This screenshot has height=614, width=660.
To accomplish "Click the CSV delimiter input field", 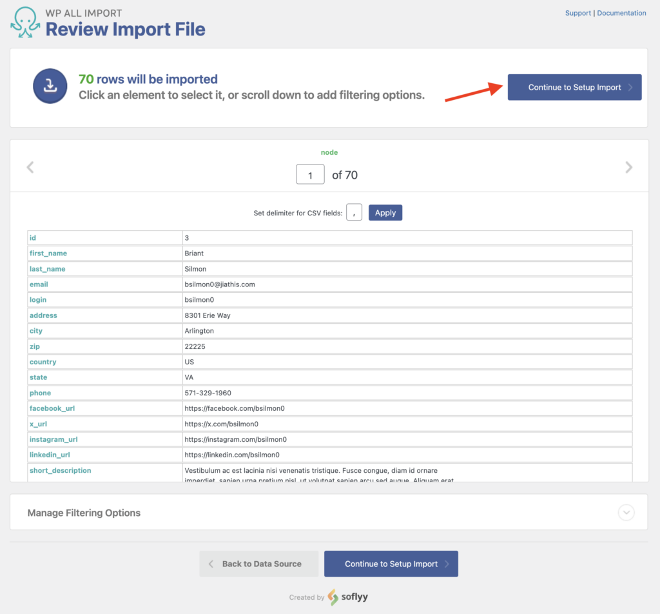I will click(354, 212).
